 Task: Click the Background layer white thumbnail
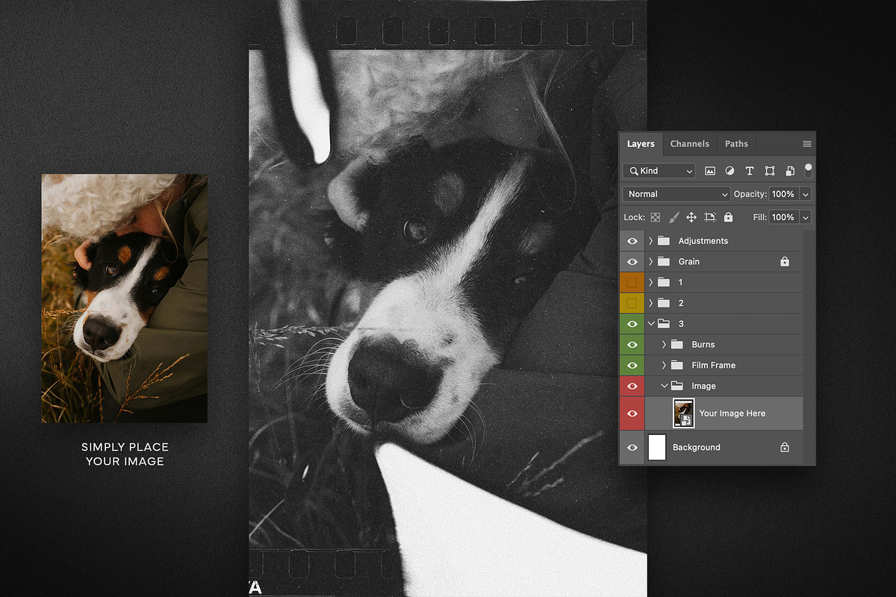click(x=657, y=447)
